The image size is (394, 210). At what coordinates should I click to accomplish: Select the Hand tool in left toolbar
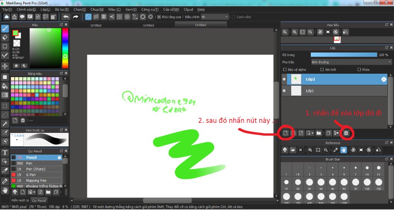(5, 190)
